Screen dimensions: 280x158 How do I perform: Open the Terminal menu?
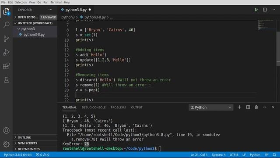pos(56,2)
